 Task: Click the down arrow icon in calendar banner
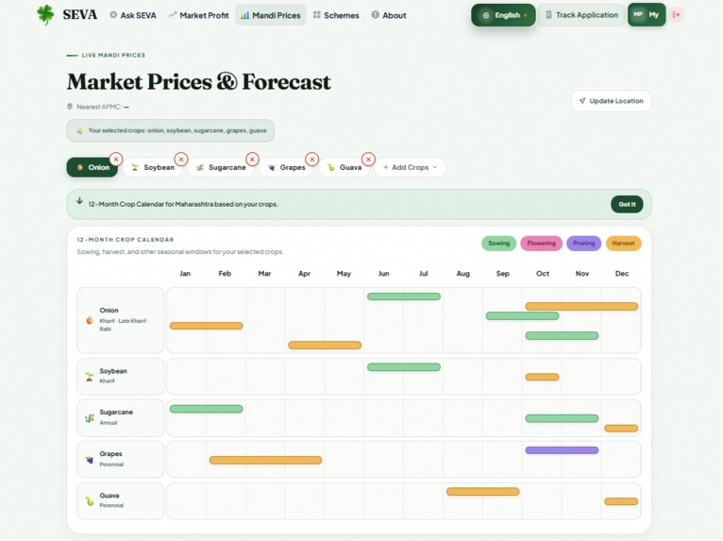pyautogui.click(x=79, y=201)
